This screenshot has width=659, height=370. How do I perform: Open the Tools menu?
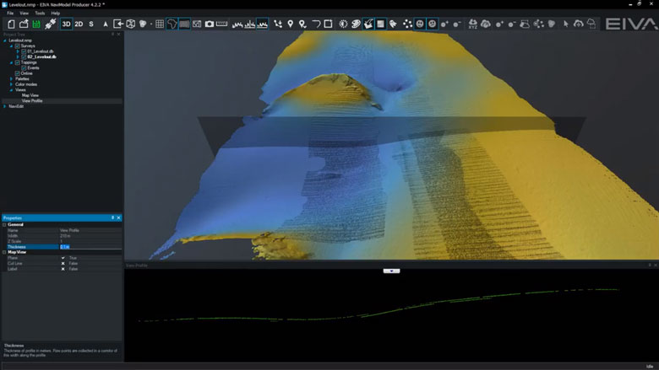pos(40,13)
